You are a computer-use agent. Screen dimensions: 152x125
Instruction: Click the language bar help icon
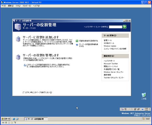[x=143, y=109]
